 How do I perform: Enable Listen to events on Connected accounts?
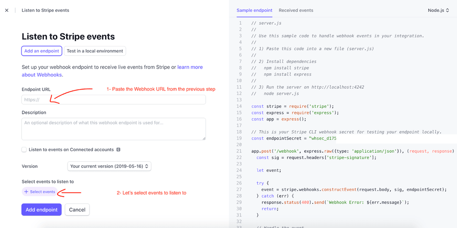24,149
